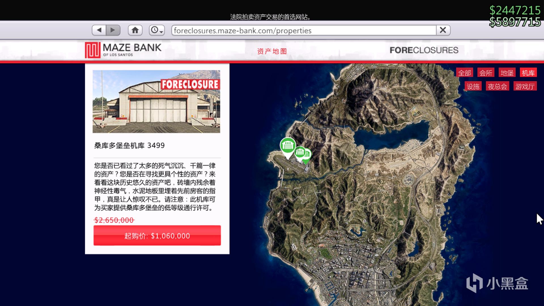Viewport: 544px width, 306px height.
Task: Select the middle hangar map pin
Action: click(300, 152)
